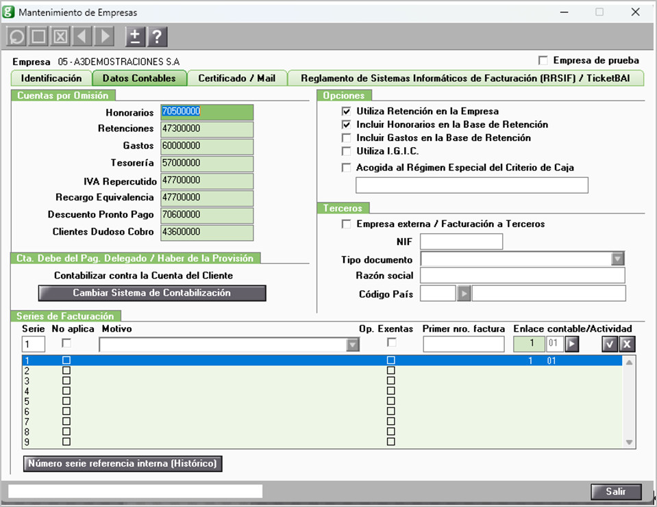This screenshot has height=507, width=657.
Task: Confirm series line with checkmark icon
Action: pyautogui.click(x=610, y=344)
